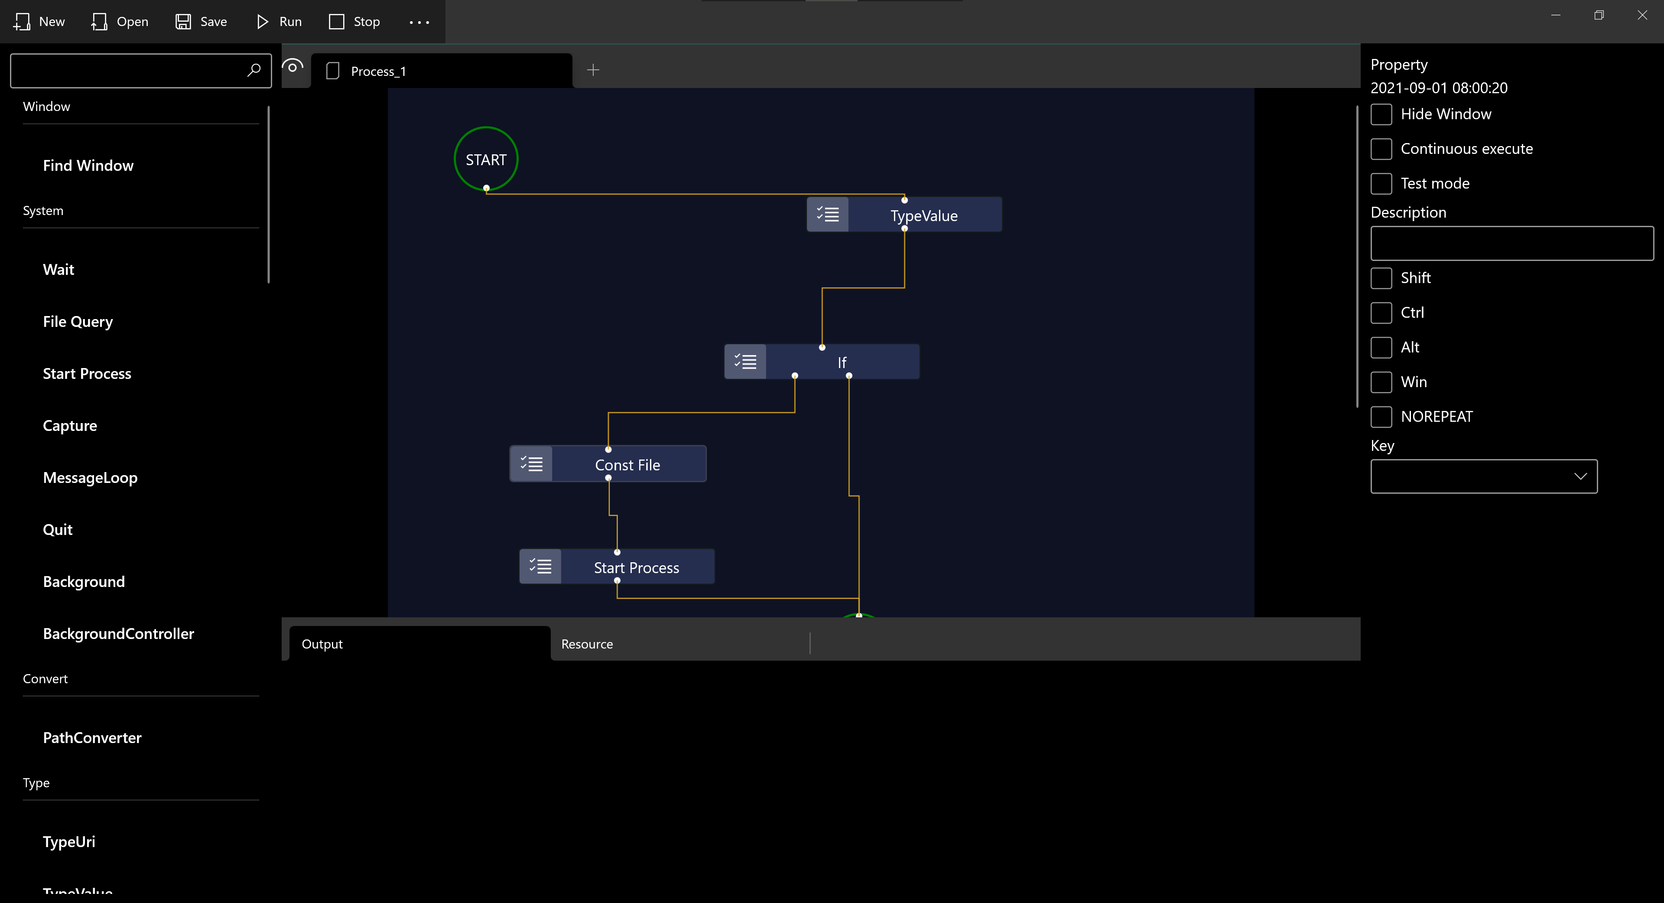
Task: Click checklist icon on If node
Action: [x=745, y=361]
